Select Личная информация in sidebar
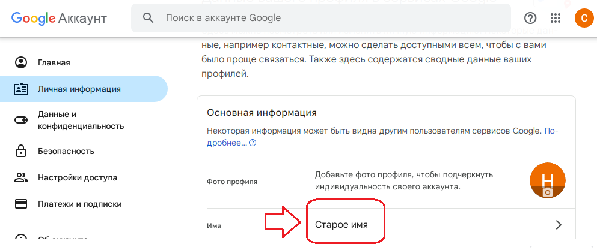This screenshot has height=250, width=597. pyautogui.click(x=79, y=89)
